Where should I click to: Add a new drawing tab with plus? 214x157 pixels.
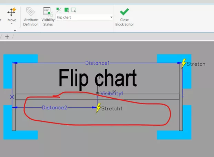click(7, 37)
